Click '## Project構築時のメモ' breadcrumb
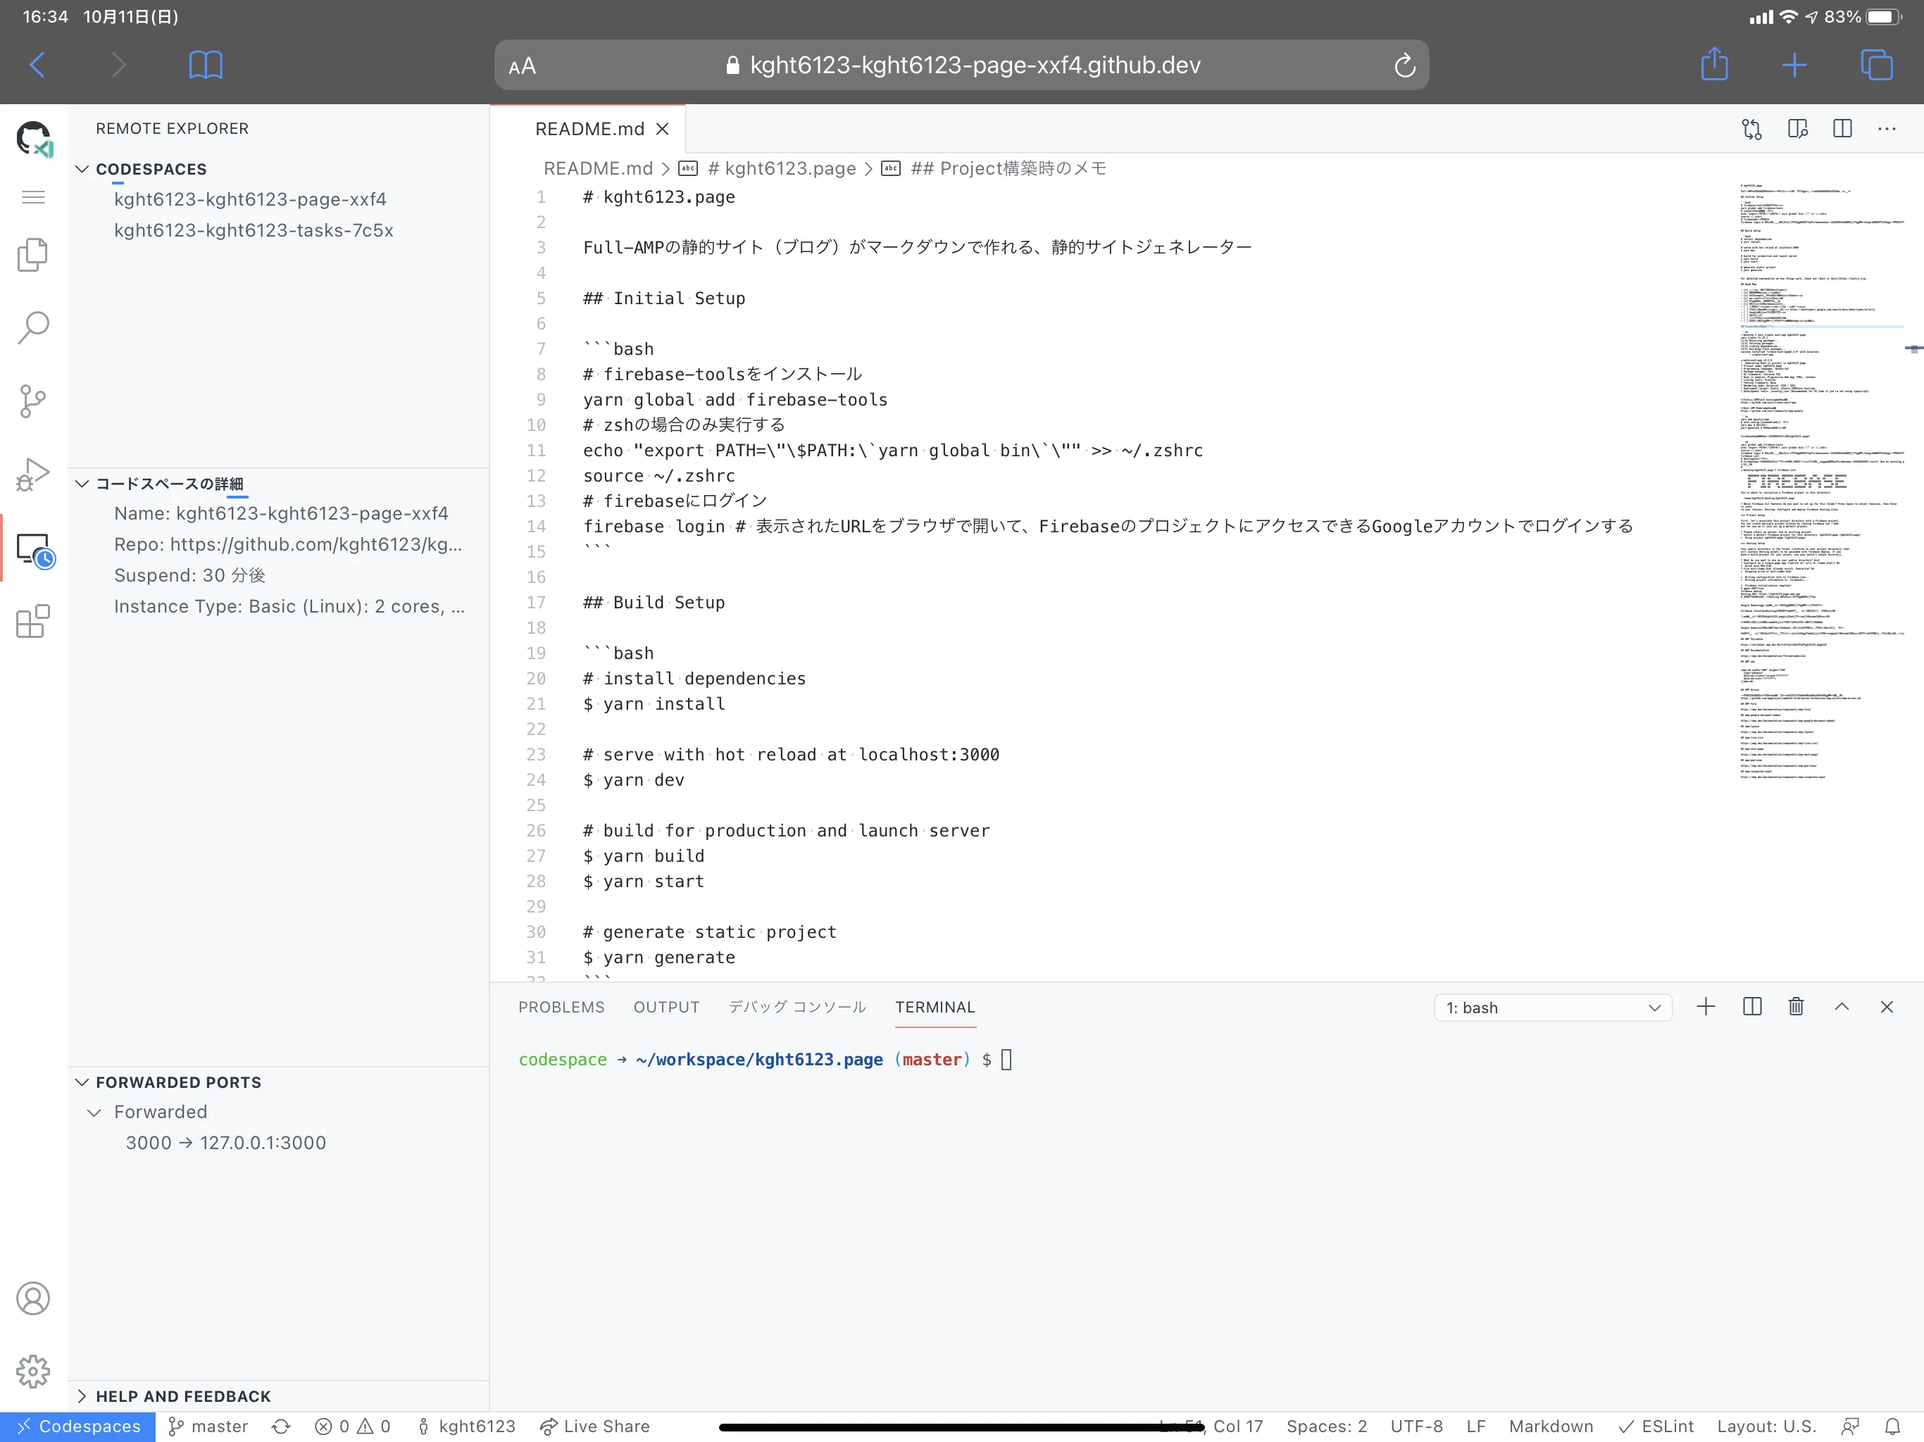Image resolution: width=1924 pixels, height=1442 pixels. 1008,169
